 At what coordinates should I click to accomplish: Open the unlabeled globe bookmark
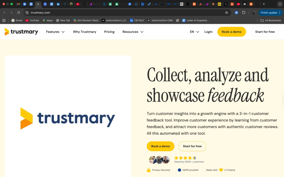coord(177,20)
